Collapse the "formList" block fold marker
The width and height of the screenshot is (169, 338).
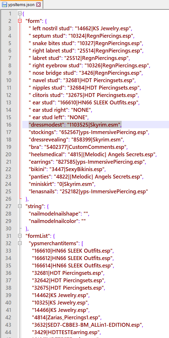(20, 236)
